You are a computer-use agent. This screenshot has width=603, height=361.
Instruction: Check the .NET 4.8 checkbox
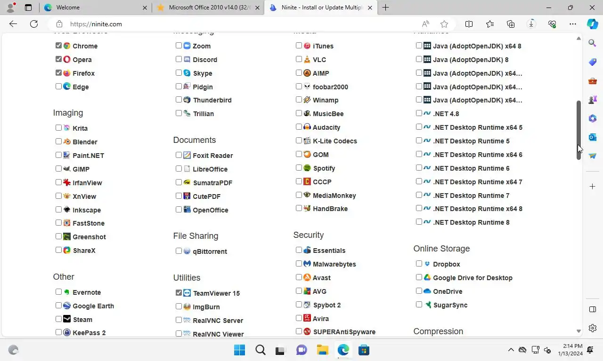(419, 113)
